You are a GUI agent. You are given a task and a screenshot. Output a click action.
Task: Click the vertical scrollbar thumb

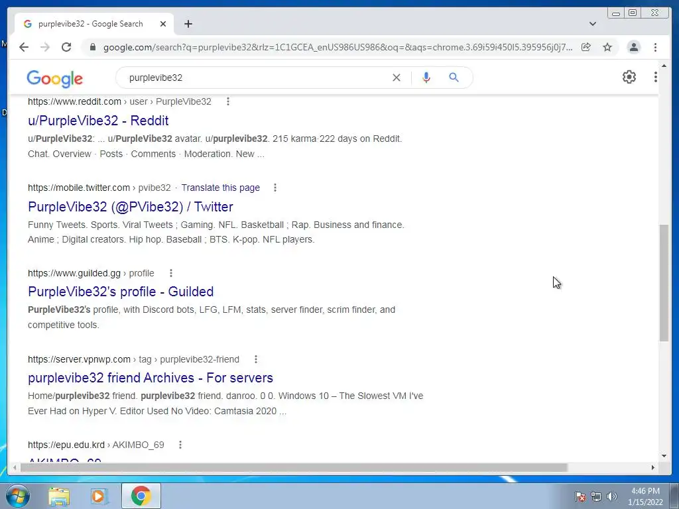tap(664, 283)
